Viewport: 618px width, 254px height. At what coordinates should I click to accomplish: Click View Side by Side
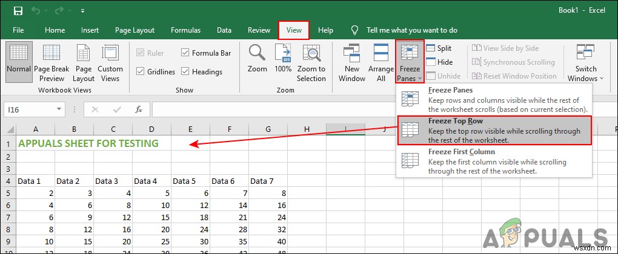tap(505, 48)
